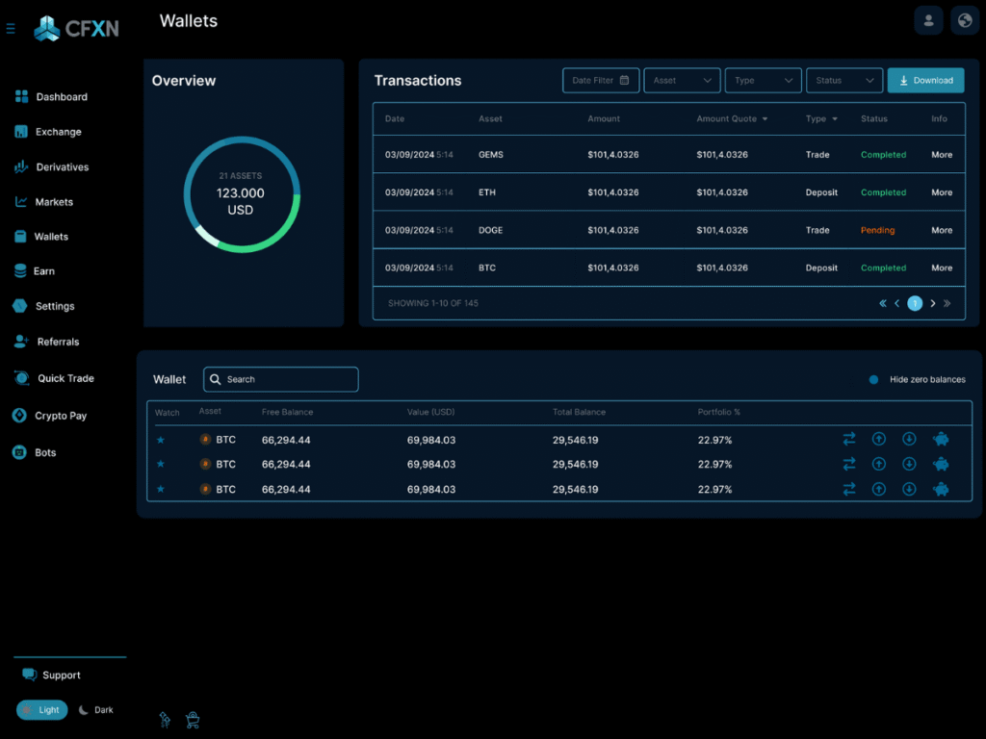Switch to Light theme

point(41,710)
